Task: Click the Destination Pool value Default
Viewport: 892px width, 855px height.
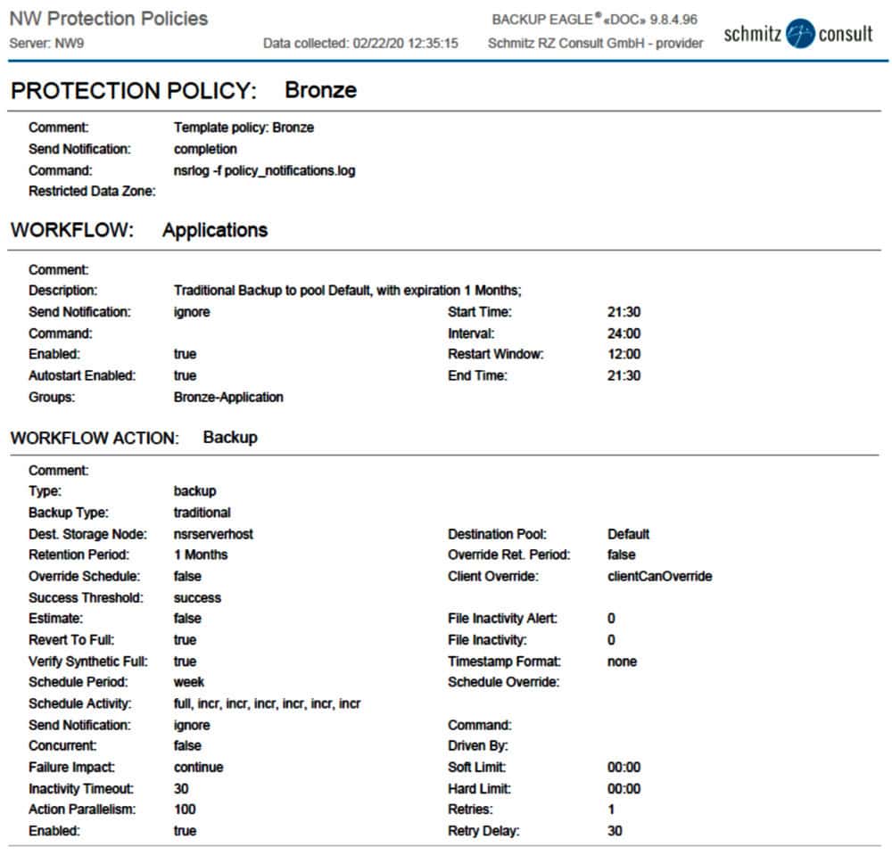Action: (x=628, y=534)
